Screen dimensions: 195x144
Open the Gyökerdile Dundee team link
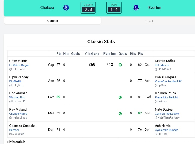167,130
